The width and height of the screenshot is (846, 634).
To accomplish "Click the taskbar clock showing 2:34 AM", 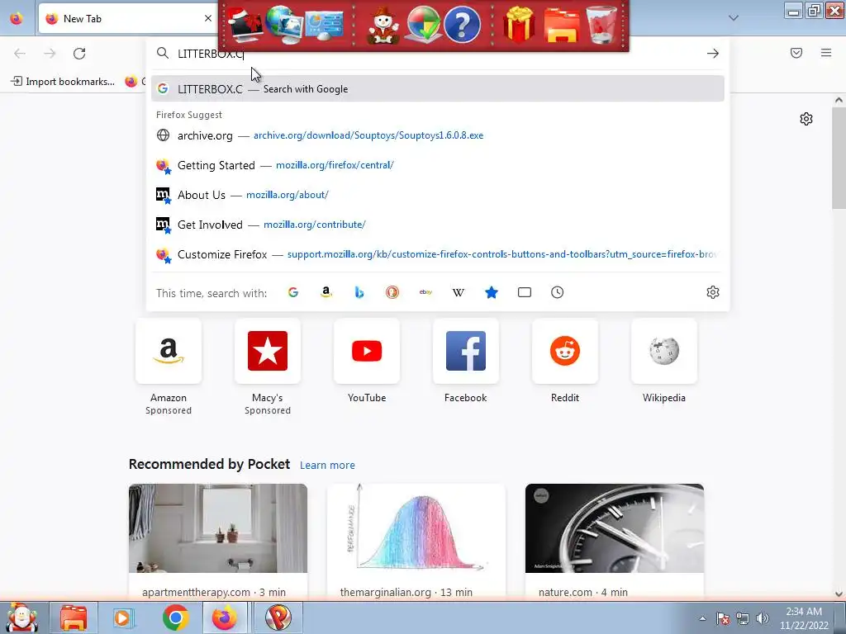I will pos(804,618).
